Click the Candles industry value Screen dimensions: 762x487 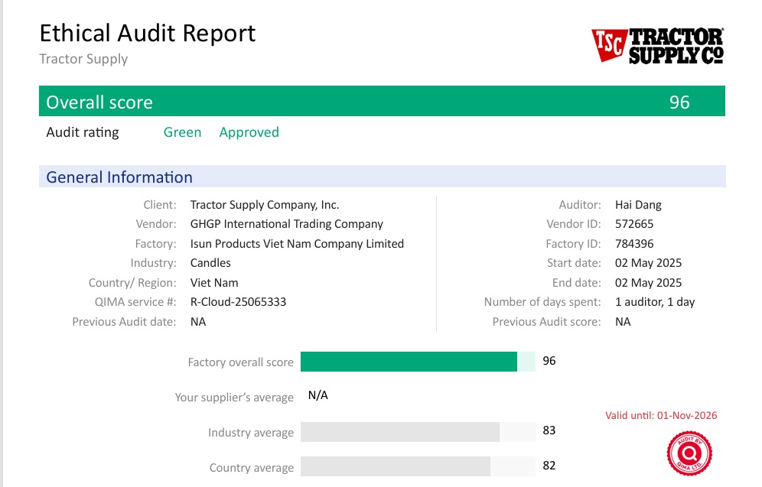[210, 263]
